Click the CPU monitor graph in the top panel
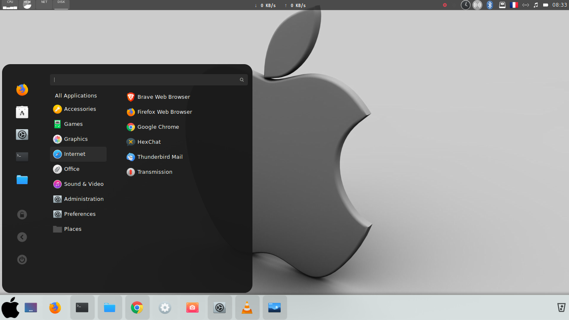 click(10, 5)
